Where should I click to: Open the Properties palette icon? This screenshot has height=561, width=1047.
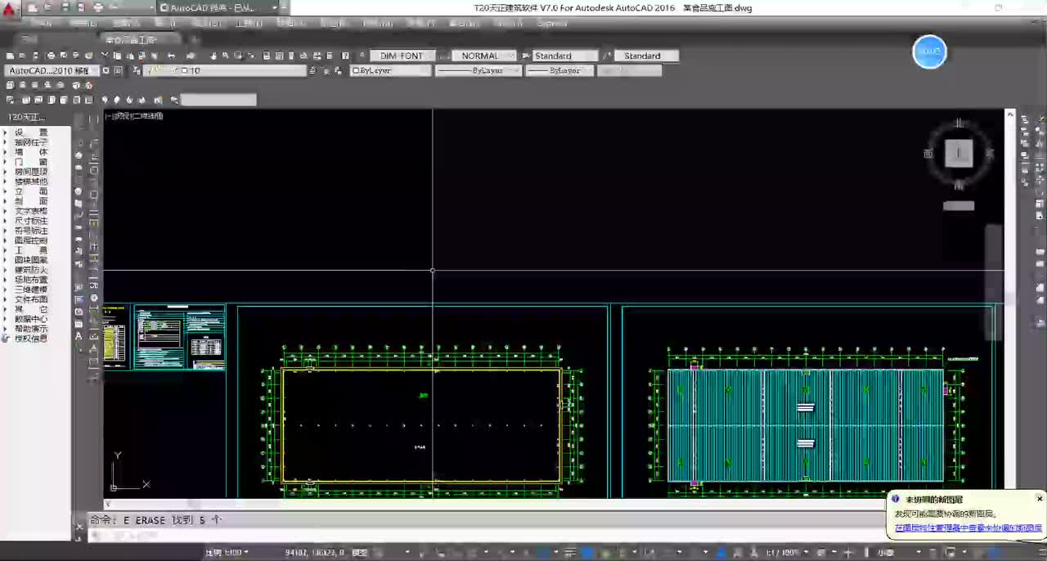click(x=266, y=56)
